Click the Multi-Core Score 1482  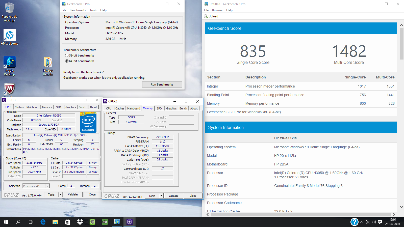(349, 51)
